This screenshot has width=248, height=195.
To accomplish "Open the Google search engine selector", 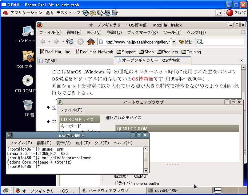I will (x=200, y=42).
